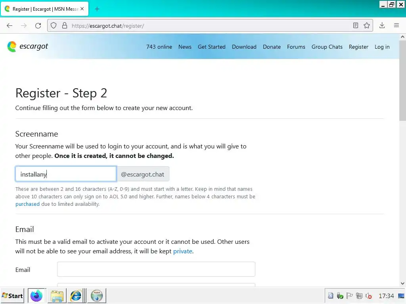Open the Donate nav item
406x304 pixels.
[272, 47]
